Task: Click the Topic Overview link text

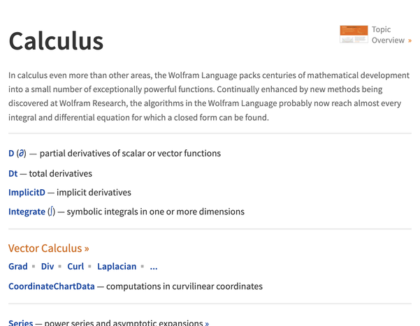Action: (x=388, y=35)
